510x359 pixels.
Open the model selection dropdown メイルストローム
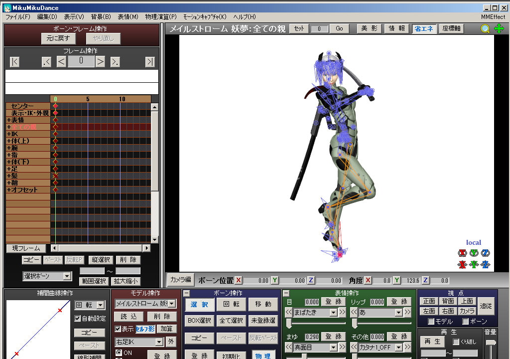click(x=145, y=304)
